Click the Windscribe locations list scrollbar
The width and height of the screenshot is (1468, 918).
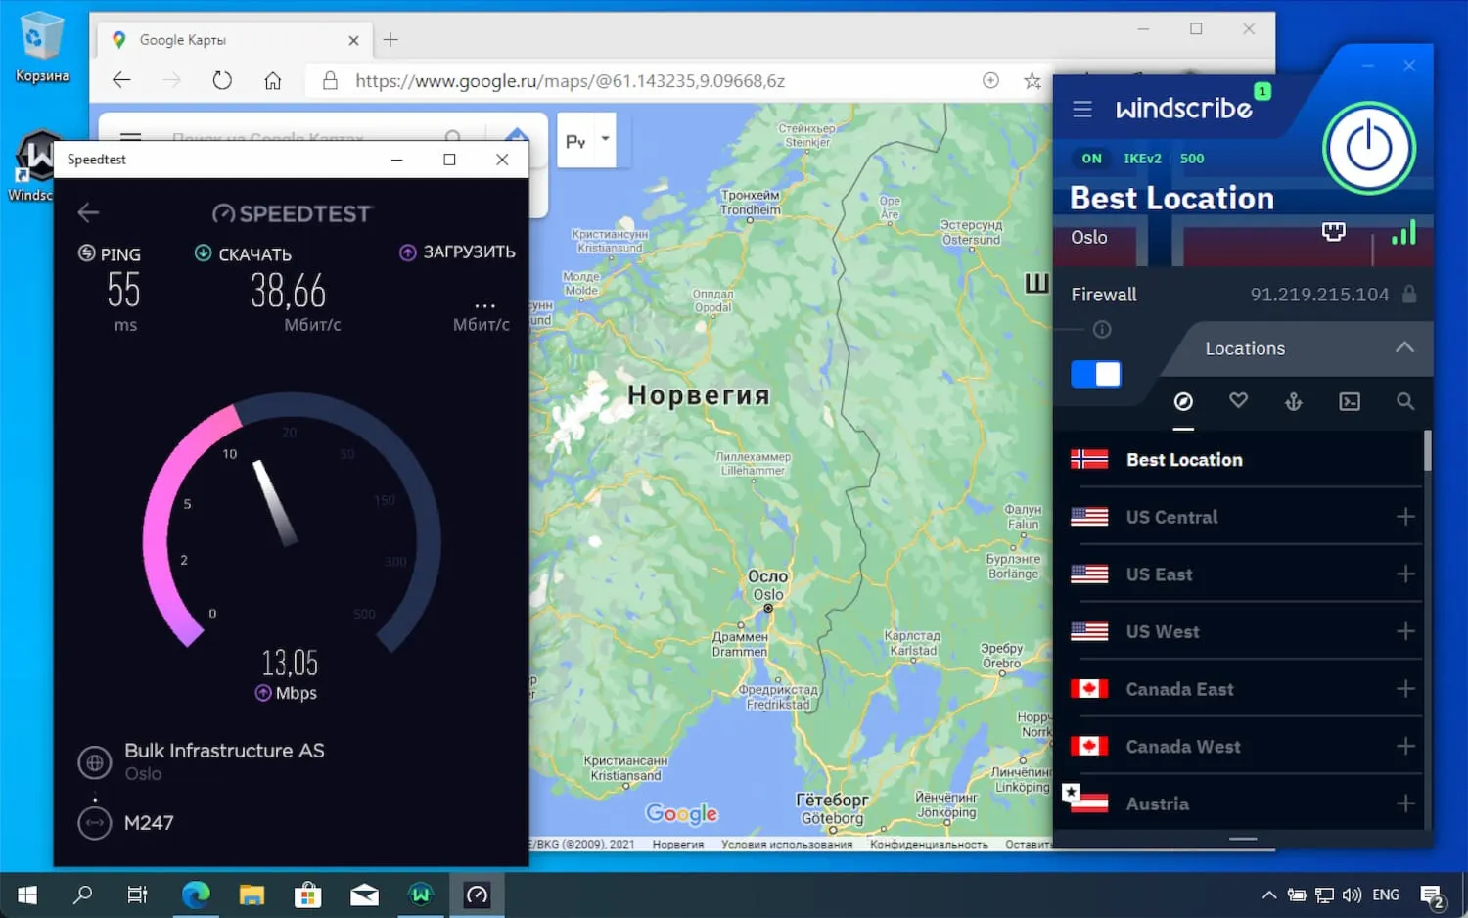click(1427, 451)
